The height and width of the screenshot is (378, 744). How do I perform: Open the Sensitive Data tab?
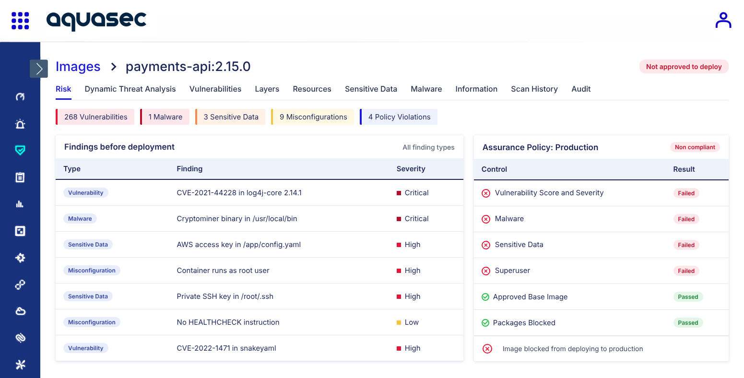pos(371,89)
